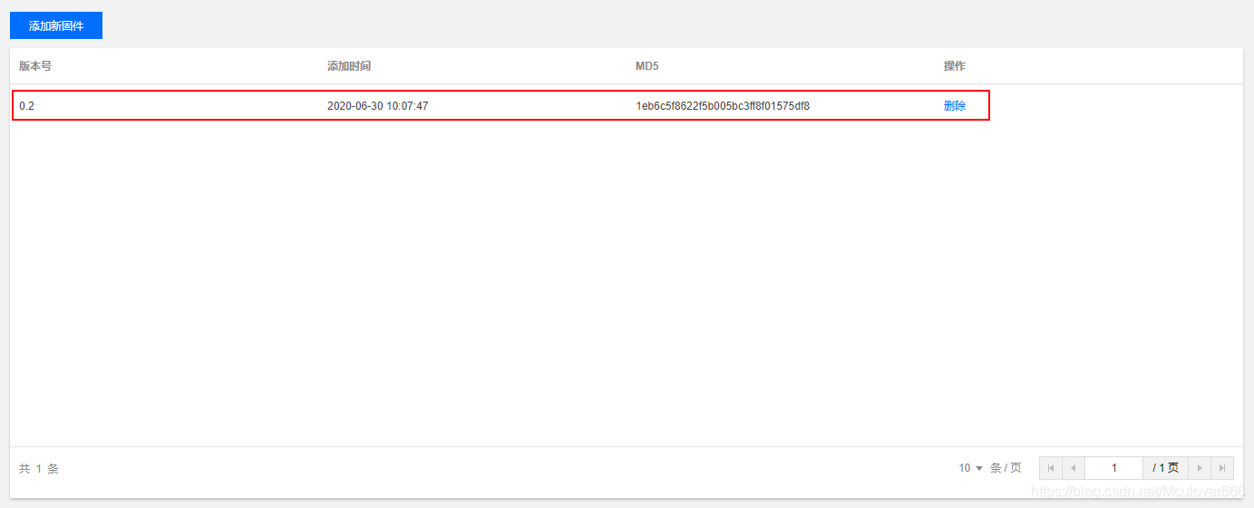Image resolution: width=1254 pixels, height=508 pixels.
Task: Go to first page icon
Action: tap(1051, 468)
